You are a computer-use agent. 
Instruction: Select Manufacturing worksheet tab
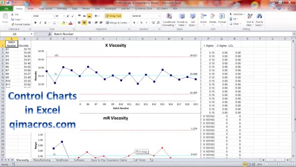(42, 160)
